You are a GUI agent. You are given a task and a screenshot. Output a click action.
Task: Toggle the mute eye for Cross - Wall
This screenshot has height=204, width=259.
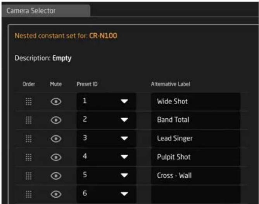(56, 176)
